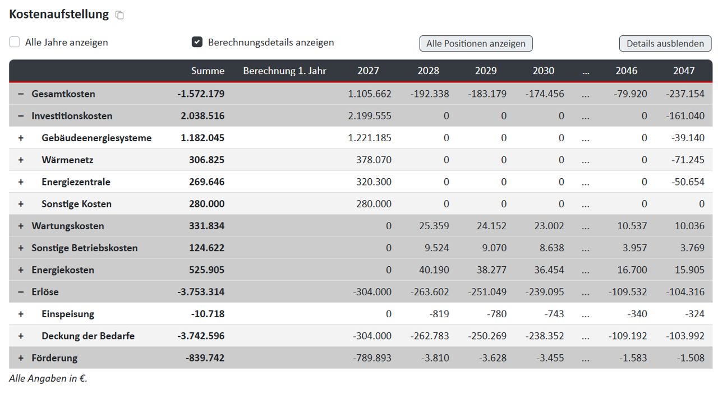Click the 'Details ausblenden' button
Image resolution: width=718 pixels, height=394 pixels.
pos(665,43)
